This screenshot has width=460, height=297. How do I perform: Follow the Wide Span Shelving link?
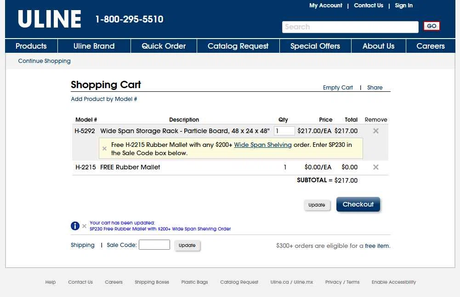[262, 145]
